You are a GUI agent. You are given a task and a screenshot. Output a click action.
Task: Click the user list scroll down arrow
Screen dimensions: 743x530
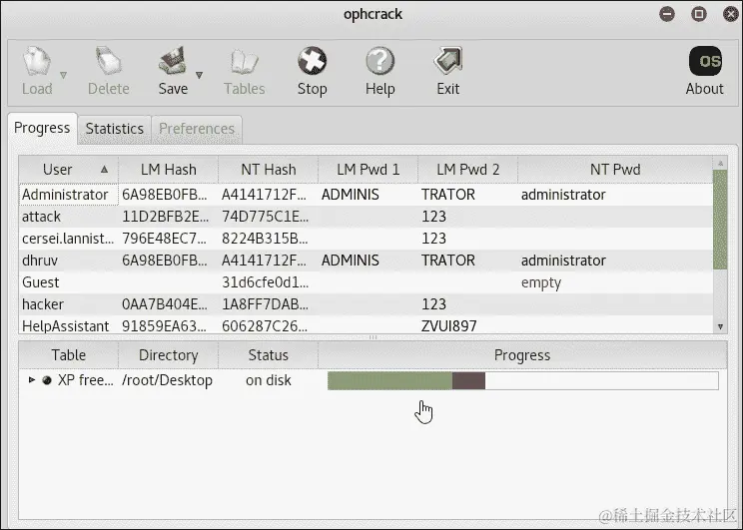[720, 326]
